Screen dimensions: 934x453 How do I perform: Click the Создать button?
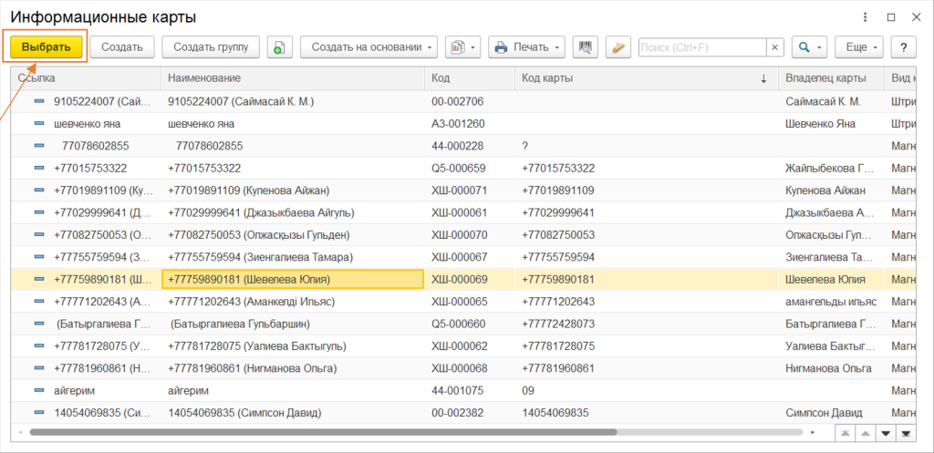[122, 47]
